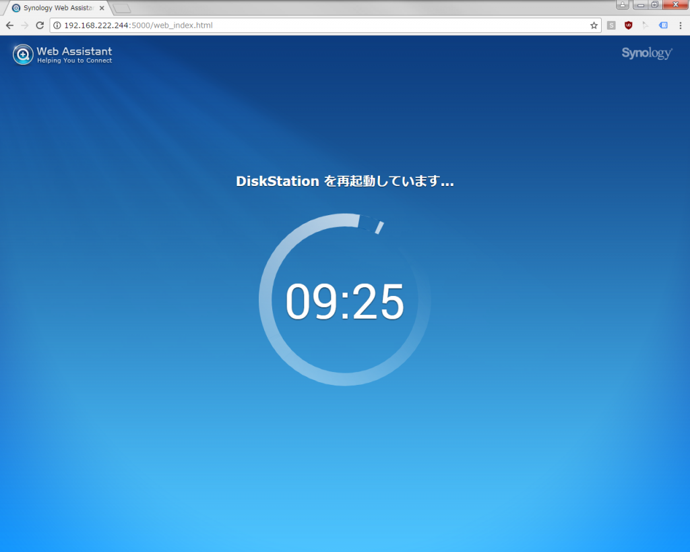
Task: Maximize the browser window
Action: click(x=655, y=5)
